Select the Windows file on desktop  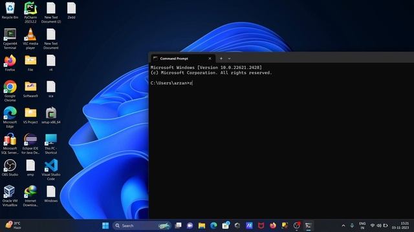51,194
